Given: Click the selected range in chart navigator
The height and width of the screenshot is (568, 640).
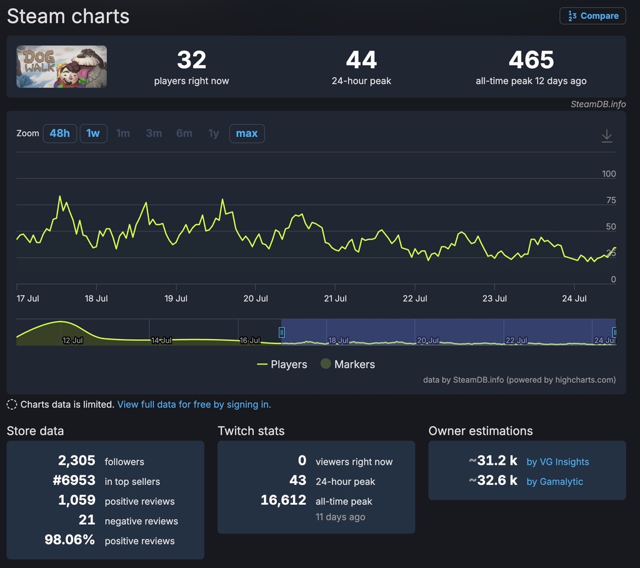Looking at the screenshot, I should click(447, 332).
